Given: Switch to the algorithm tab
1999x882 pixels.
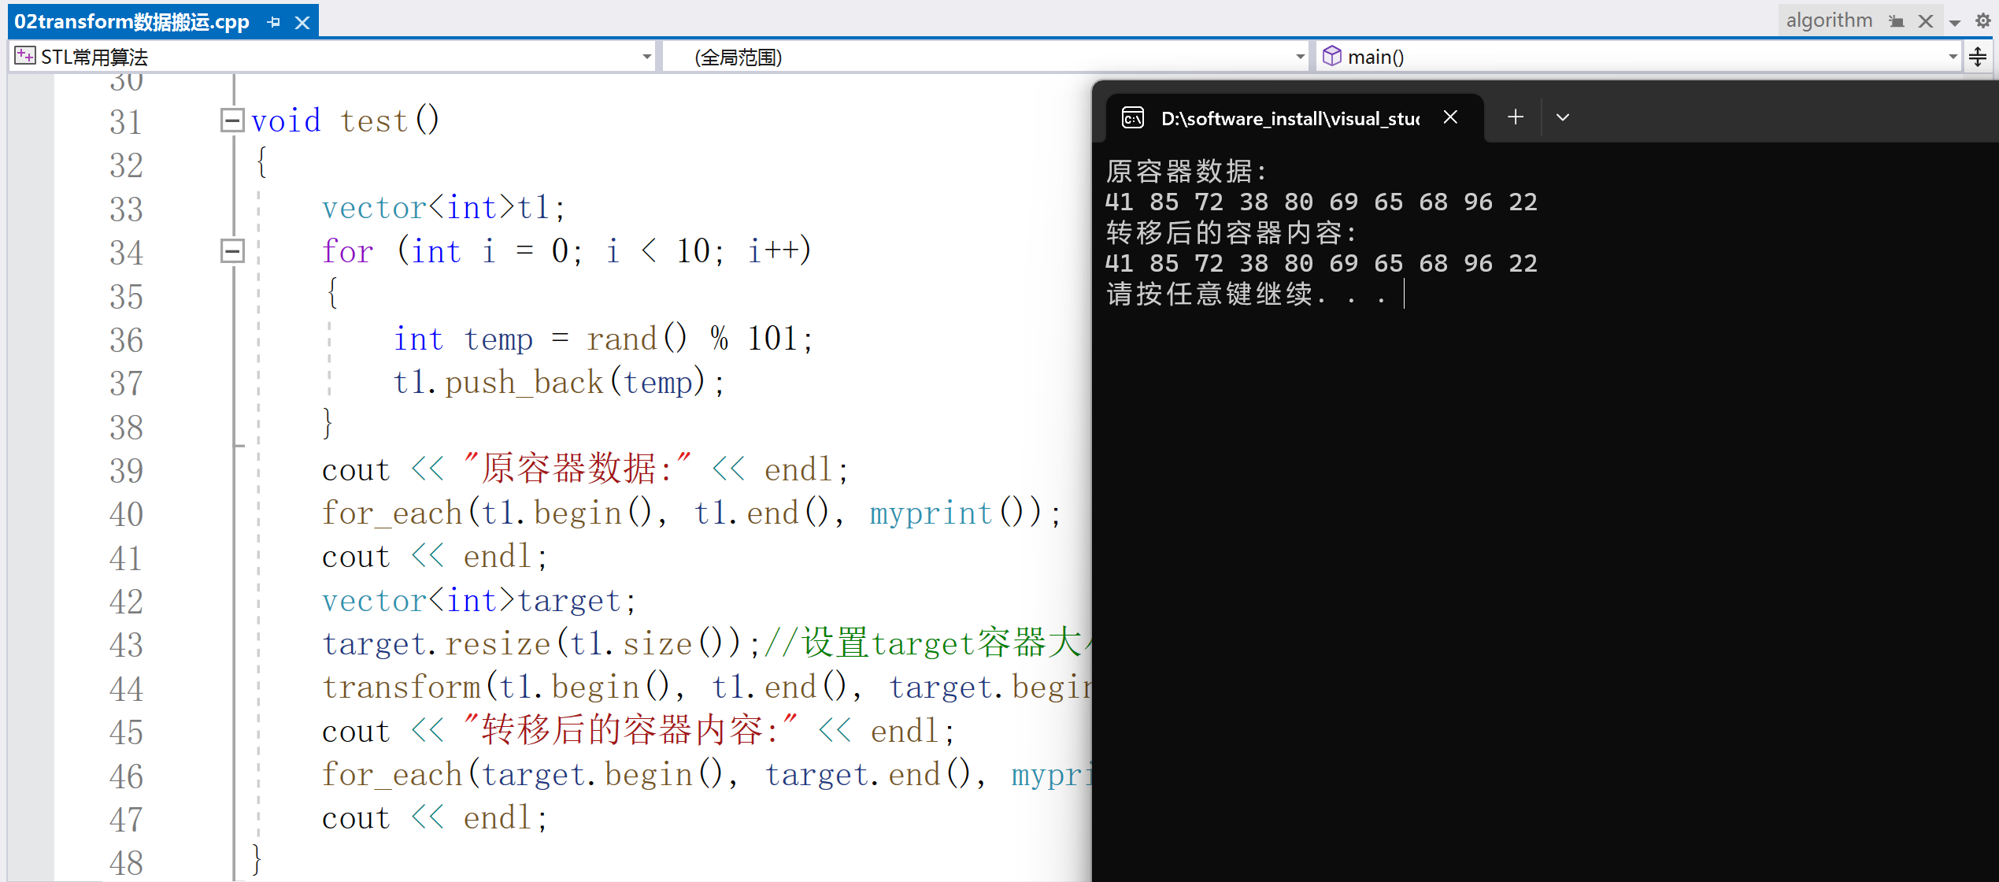Looking at the screenshot, I should click(1828, 20).
